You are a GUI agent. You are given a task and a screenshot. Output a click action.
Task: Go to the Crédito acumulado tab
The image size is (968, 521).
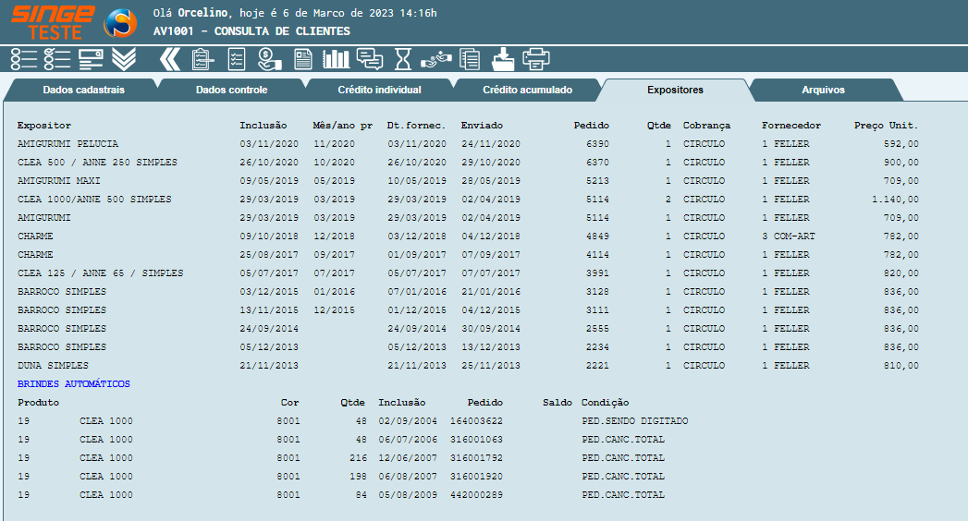point(527,91)
